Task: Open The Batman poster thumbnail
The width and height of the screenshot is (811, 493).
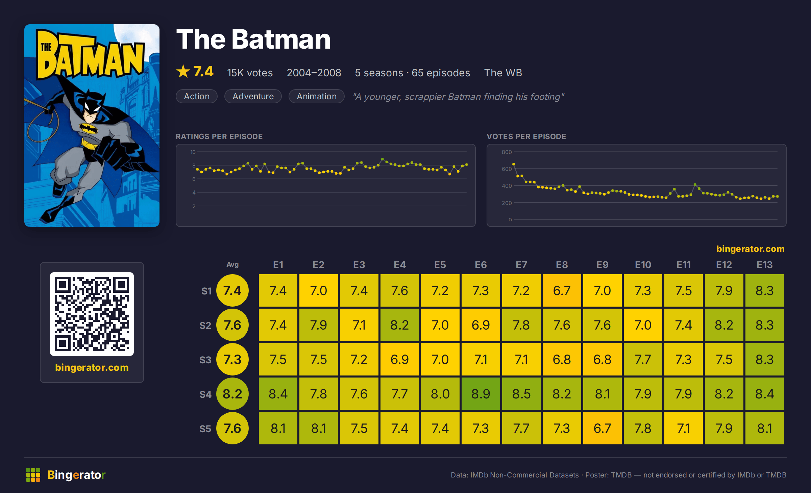Action: point(92,126)
